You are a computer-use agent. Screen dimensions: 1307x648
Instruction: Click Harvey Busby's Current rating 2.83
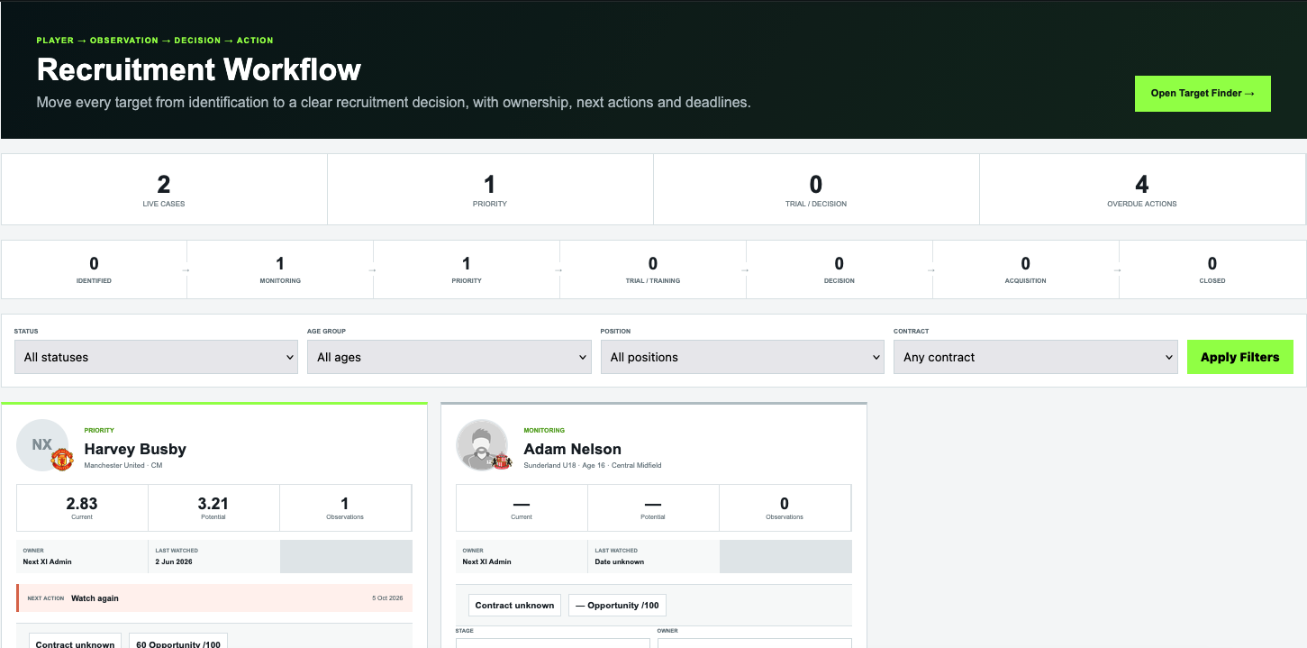(82, 508)
